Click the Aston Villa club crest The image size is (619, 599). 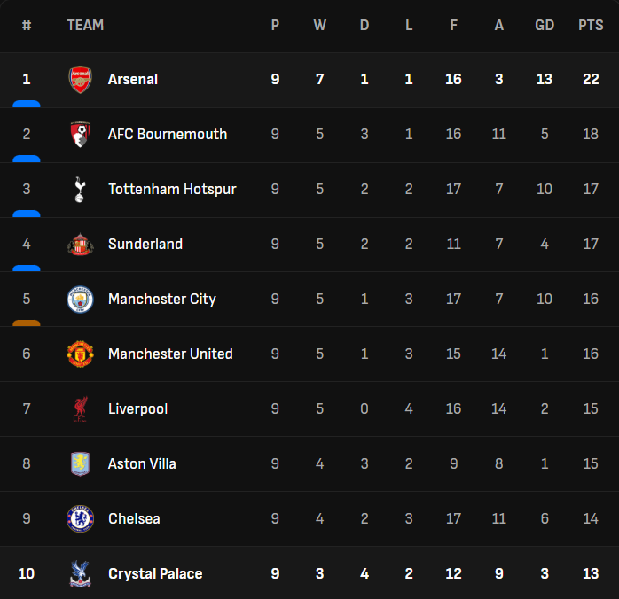click(80, 464)
